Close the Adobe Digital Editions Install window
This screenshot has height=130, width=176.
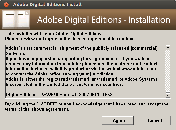tap(6, 5)
